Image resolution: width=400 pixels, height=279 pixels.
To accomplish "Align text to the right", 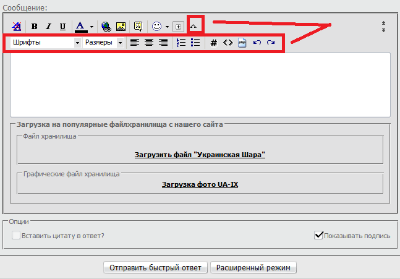I will [x=163, y=42].
